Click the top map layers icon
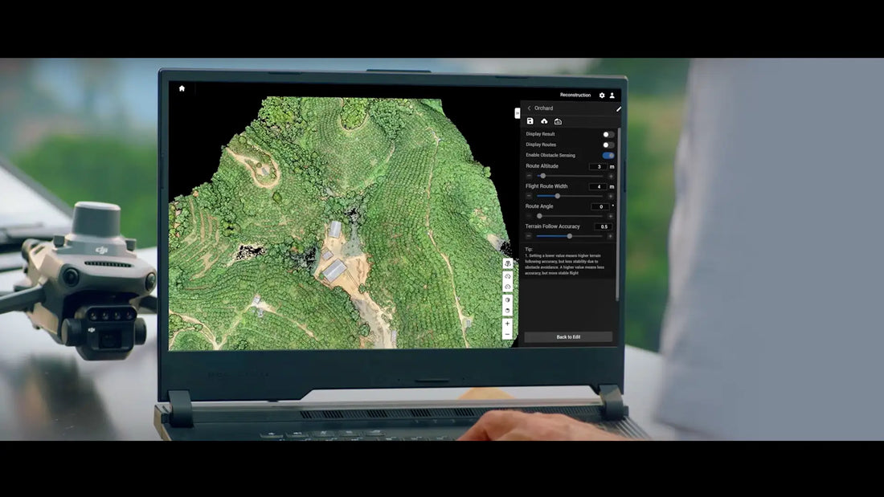 pos(507,263)
